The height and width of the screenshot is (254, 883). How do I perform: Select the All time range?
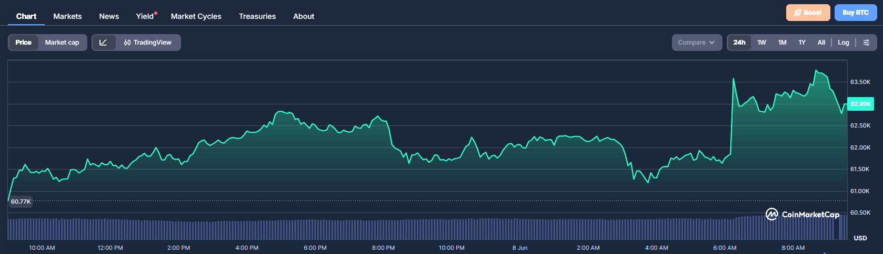[821, 43]
